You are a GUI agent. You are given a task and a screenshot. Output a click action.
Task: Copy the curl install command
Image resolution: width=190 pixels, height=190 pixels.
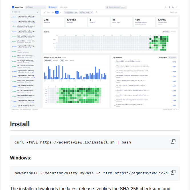tap(173, 142)
